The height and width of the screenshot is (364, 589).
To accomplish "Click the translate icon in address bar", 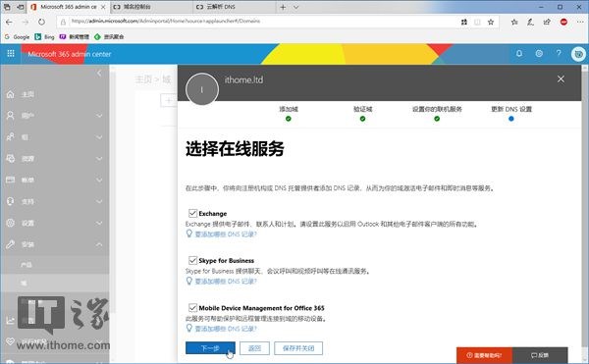I will tap(464, 22).
